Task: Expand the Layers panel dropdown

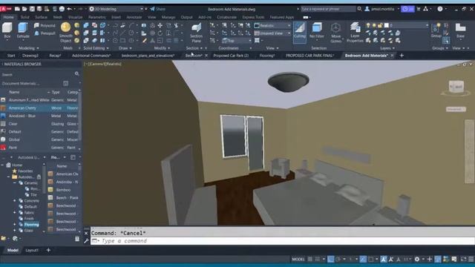Action: coord(387,48)
